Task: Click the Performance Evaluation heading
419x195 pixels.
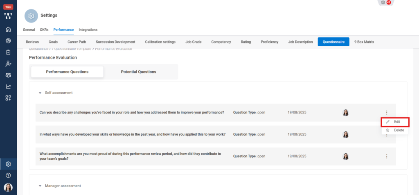Action: pos(53,57)
